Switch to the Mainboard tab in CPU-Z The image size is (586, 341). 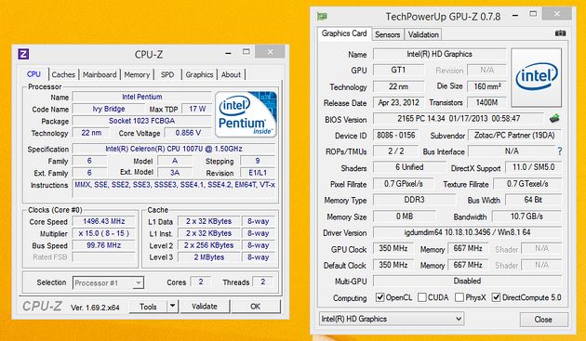(x=100, y=74)
